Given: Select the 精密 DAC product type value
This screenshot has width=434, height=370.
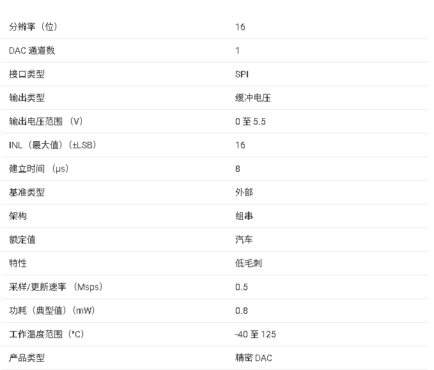Looking at the screenshot, I should pyautogui.click(x=254, y=358).
